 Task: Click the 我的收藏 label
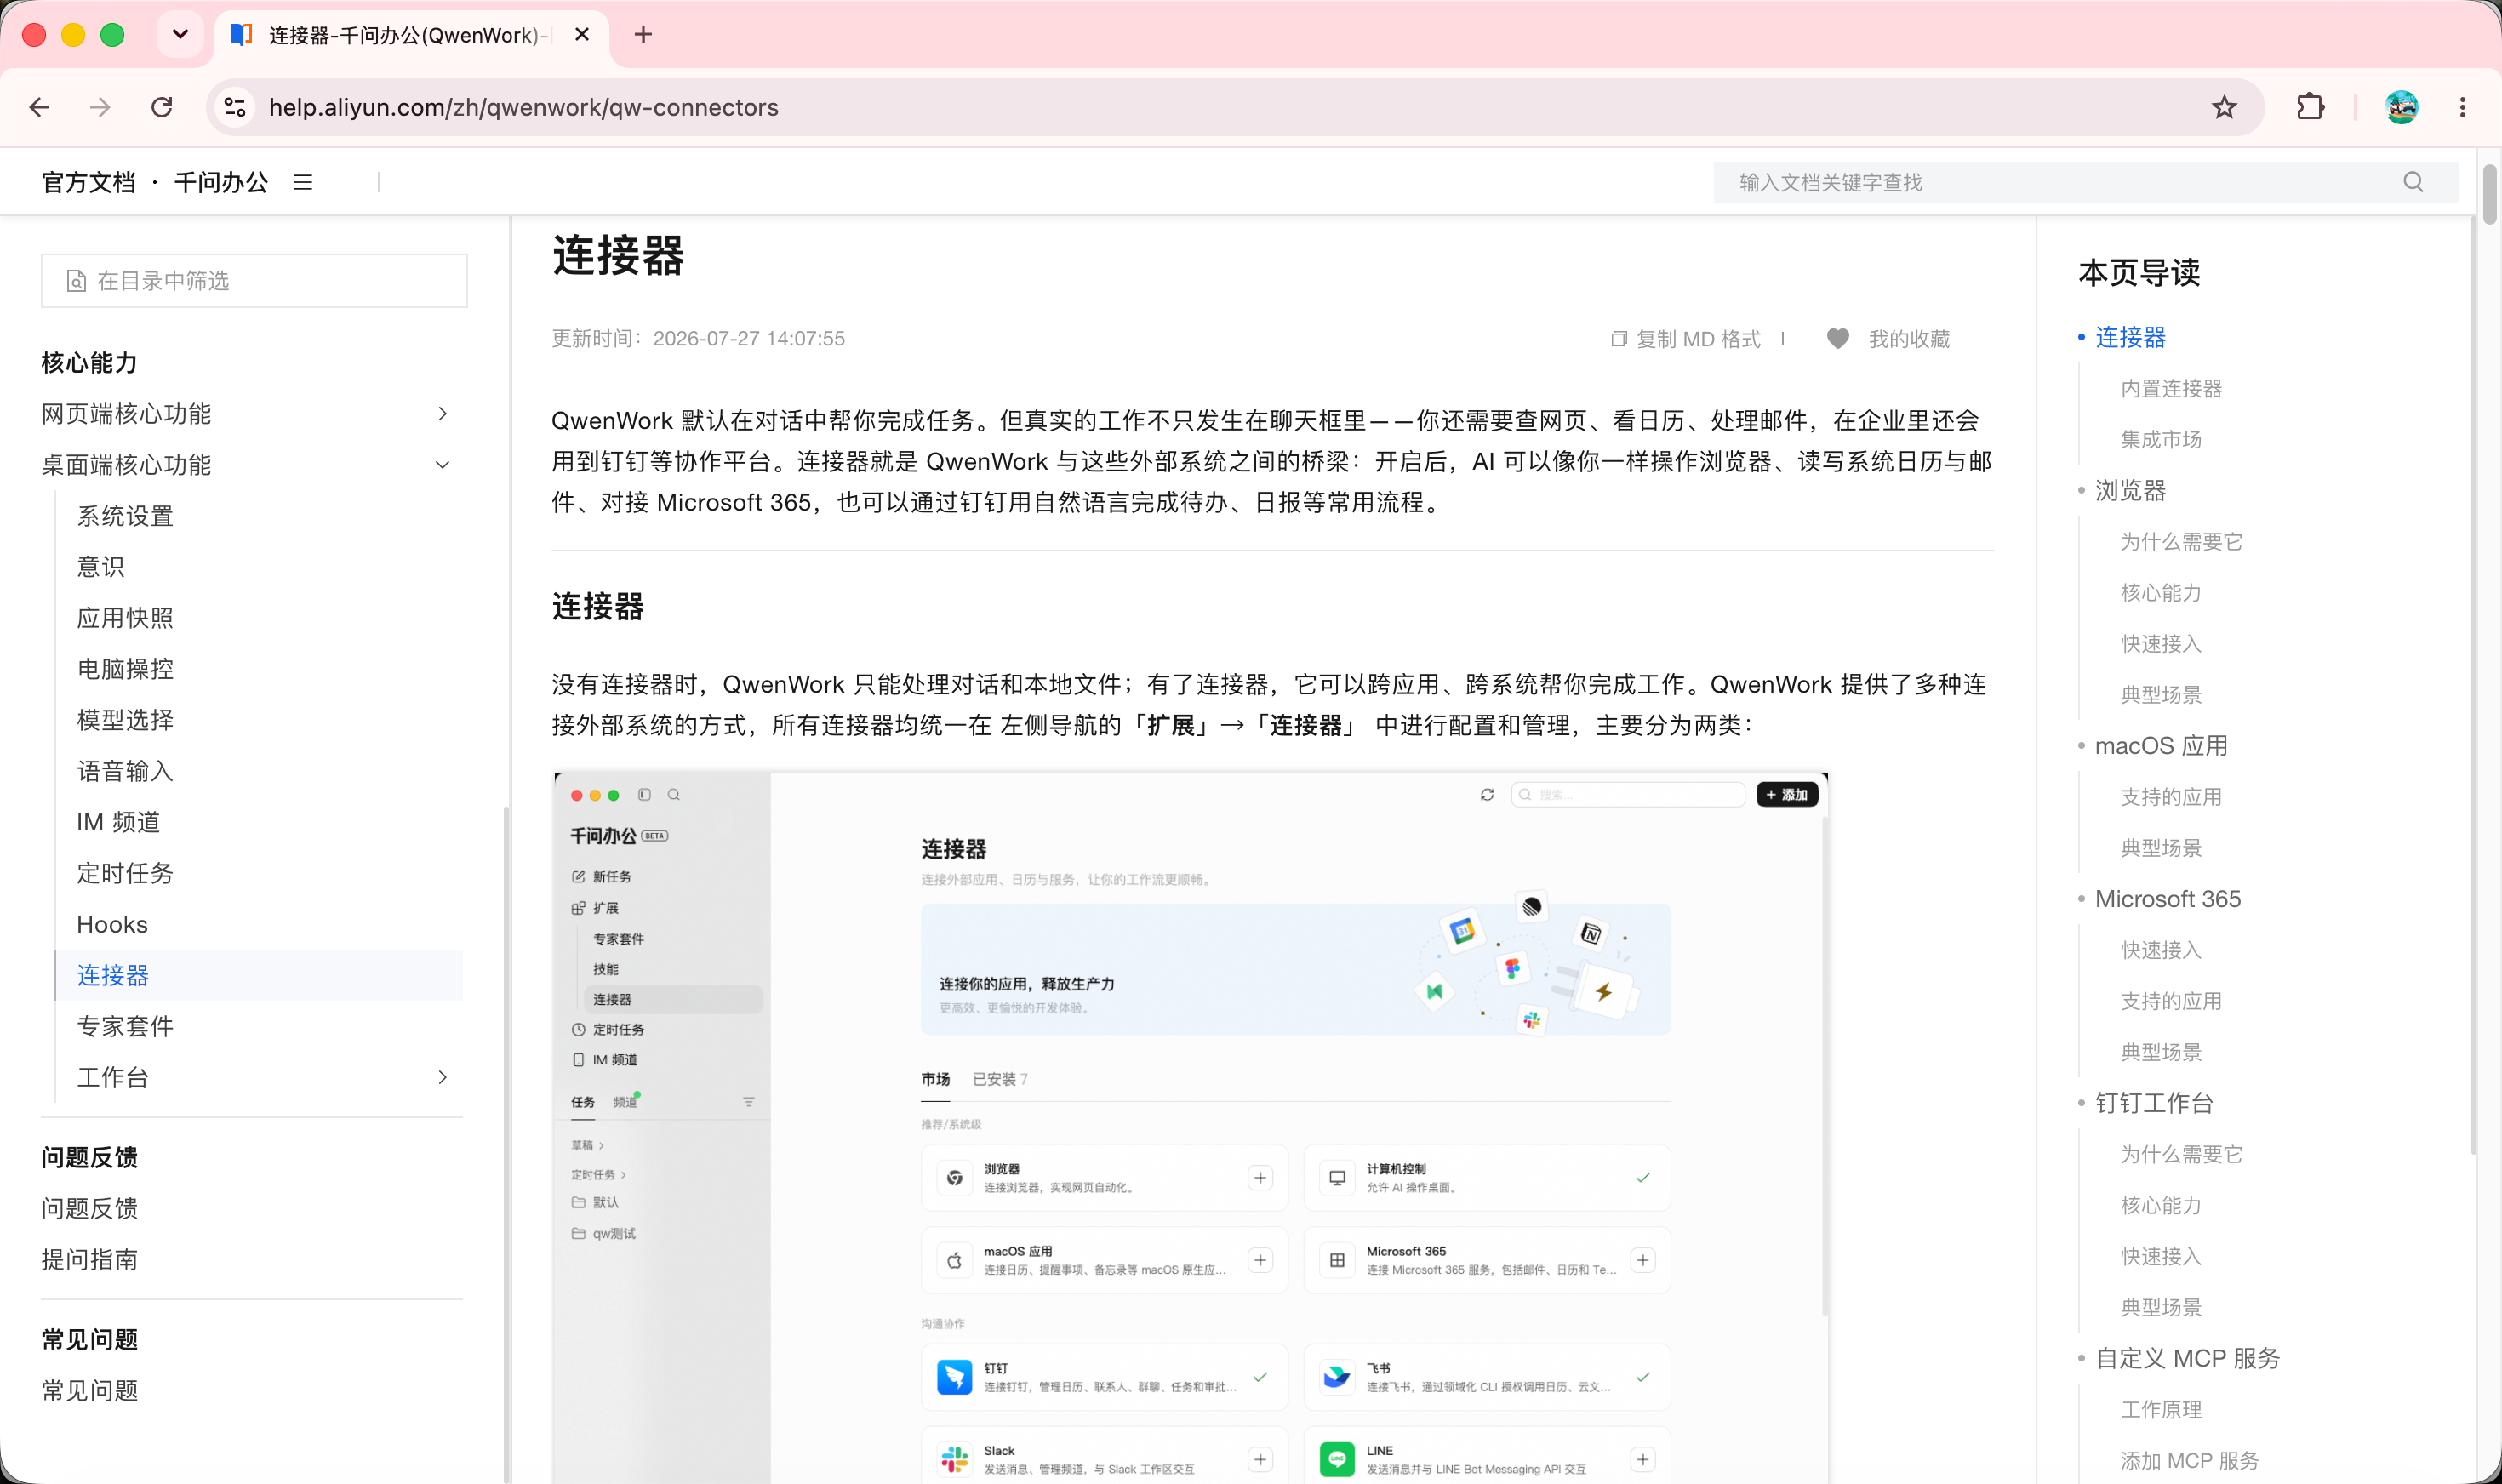tap(1909, 339)
